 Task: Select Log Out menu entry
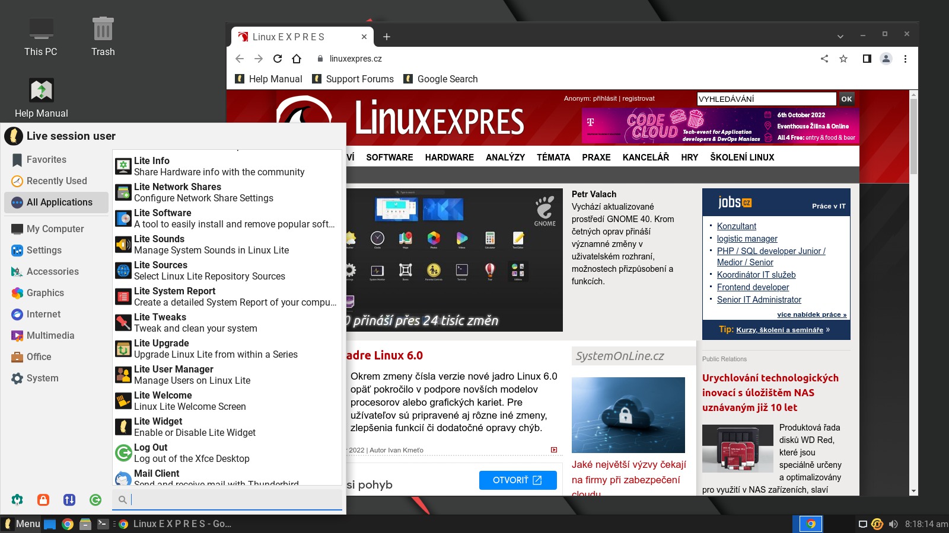tap(227, 453)
